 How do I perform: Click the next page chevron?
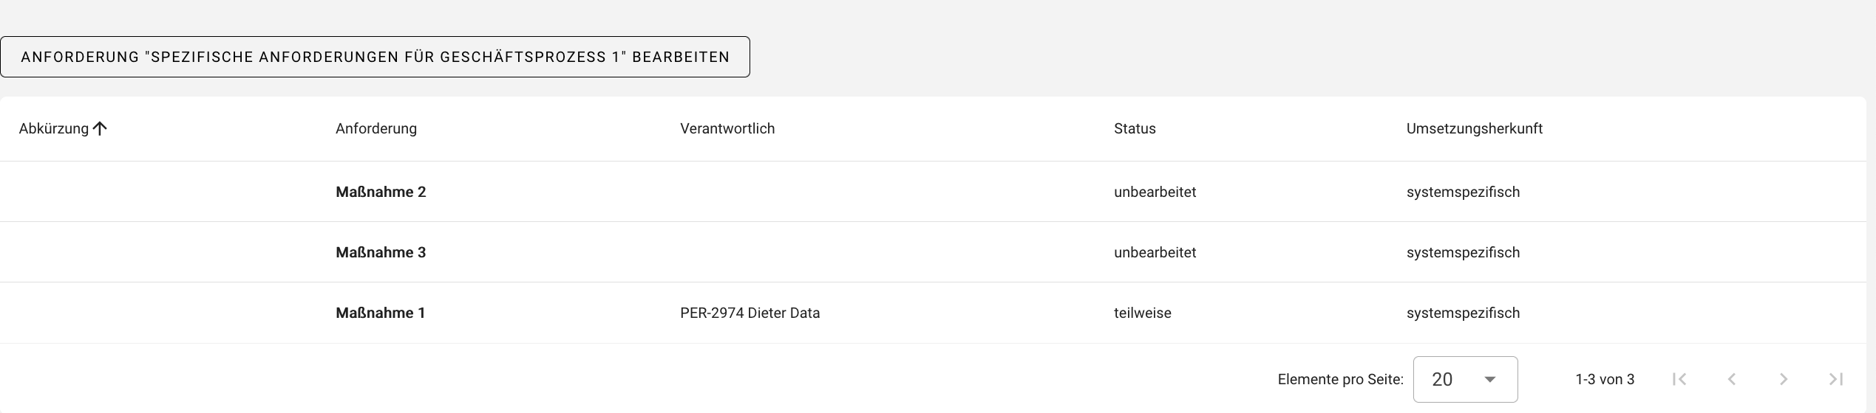[1784, 379]
